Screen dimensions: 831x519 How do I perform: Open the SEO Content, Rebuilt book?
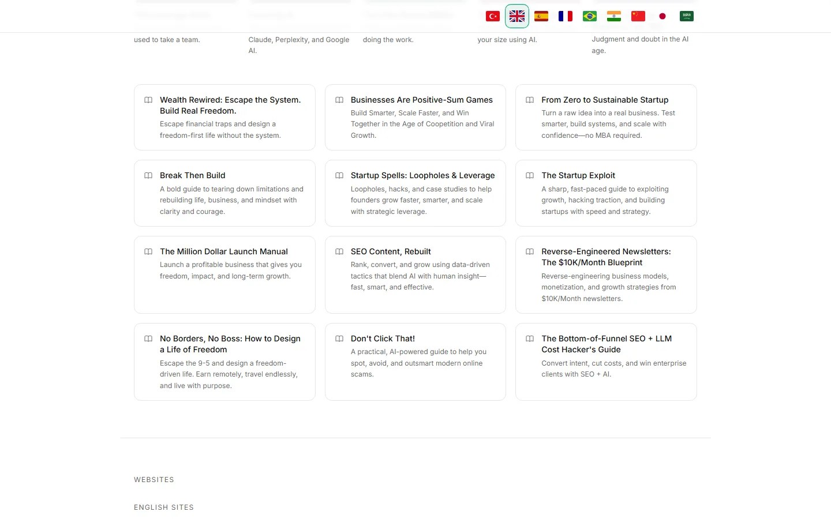[x=415, y=274]
